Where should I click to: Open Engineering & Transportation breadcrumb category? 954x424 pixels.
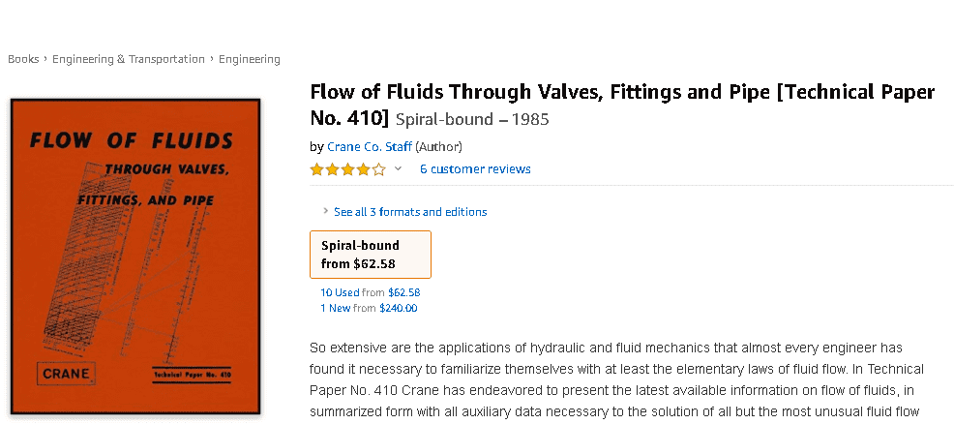(128, 59)
